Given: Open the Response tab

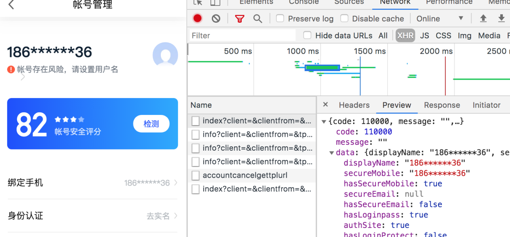Looking at the screenshot, I should (442, 105).
